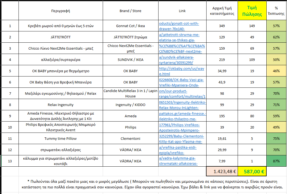Open the jattetrott mattress link
The height and width of the screenshot is (194, 287).
pyautogui.click(x=179, y=37)
